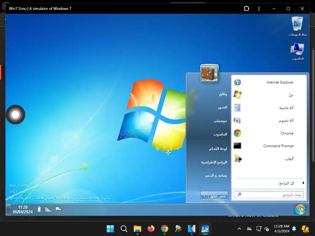This screenshot has width=315, height=236.
Task: Open notifications bell on host taskbar
Action: click(294, 229)
